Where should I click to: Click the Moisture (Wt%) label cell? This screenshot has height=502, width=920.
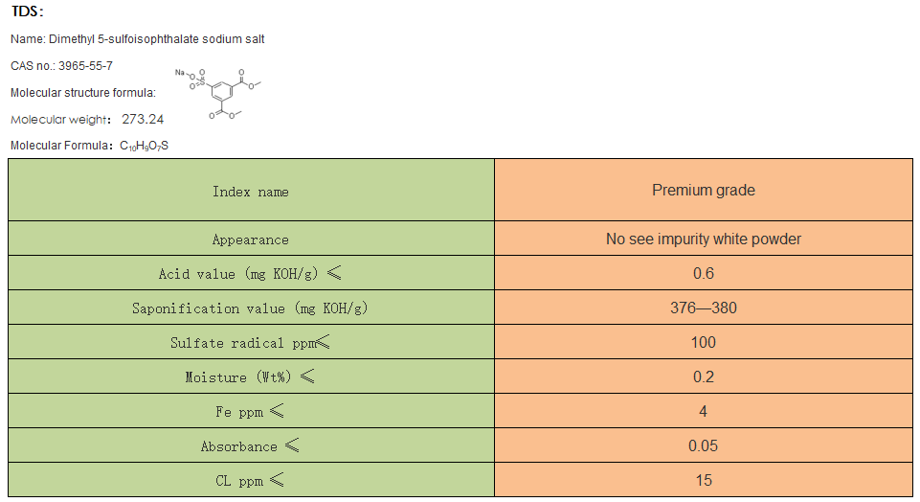coord(251,377)
